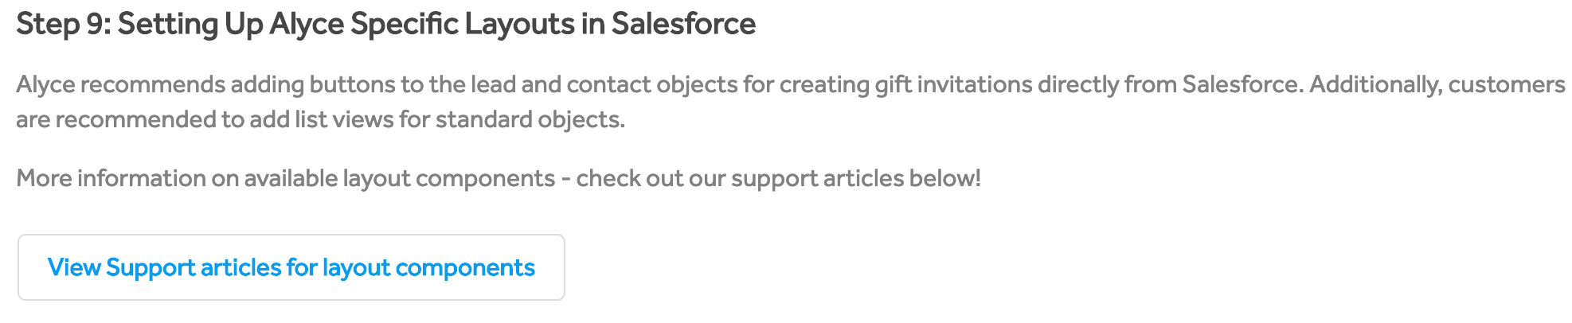Image resolution: width=1572 pixels, height=323 pixels.
Task: Click the word customers ending the first line
Action: click(x=1507, y=84)
